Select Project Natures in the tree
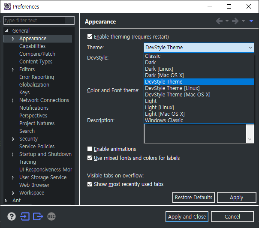Image resolution: width=259 pixels, height=228 pixels. coord(37,123)
